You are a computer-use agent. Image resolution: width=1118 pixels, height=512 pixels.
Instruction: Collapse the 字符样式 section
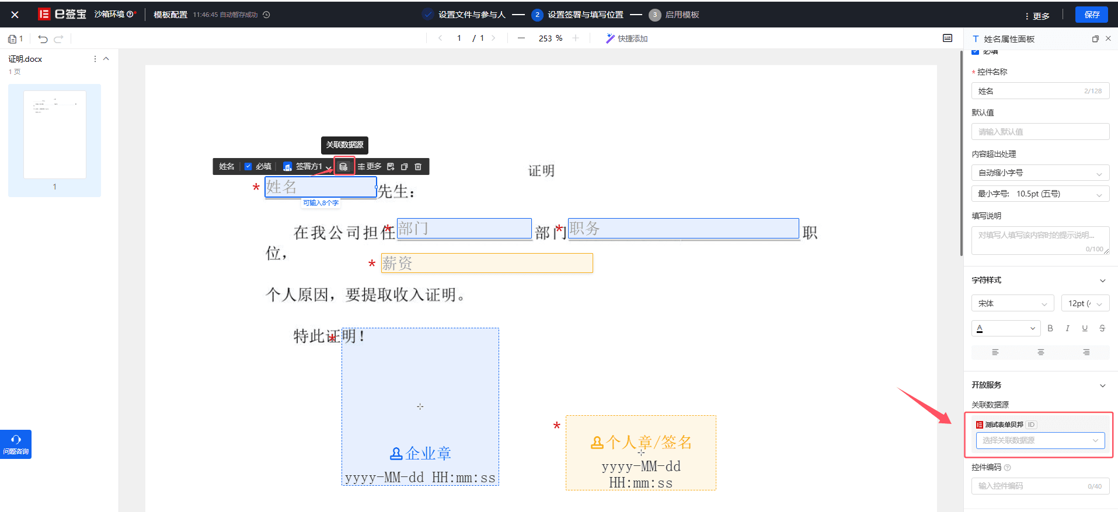click(1103, 280)
